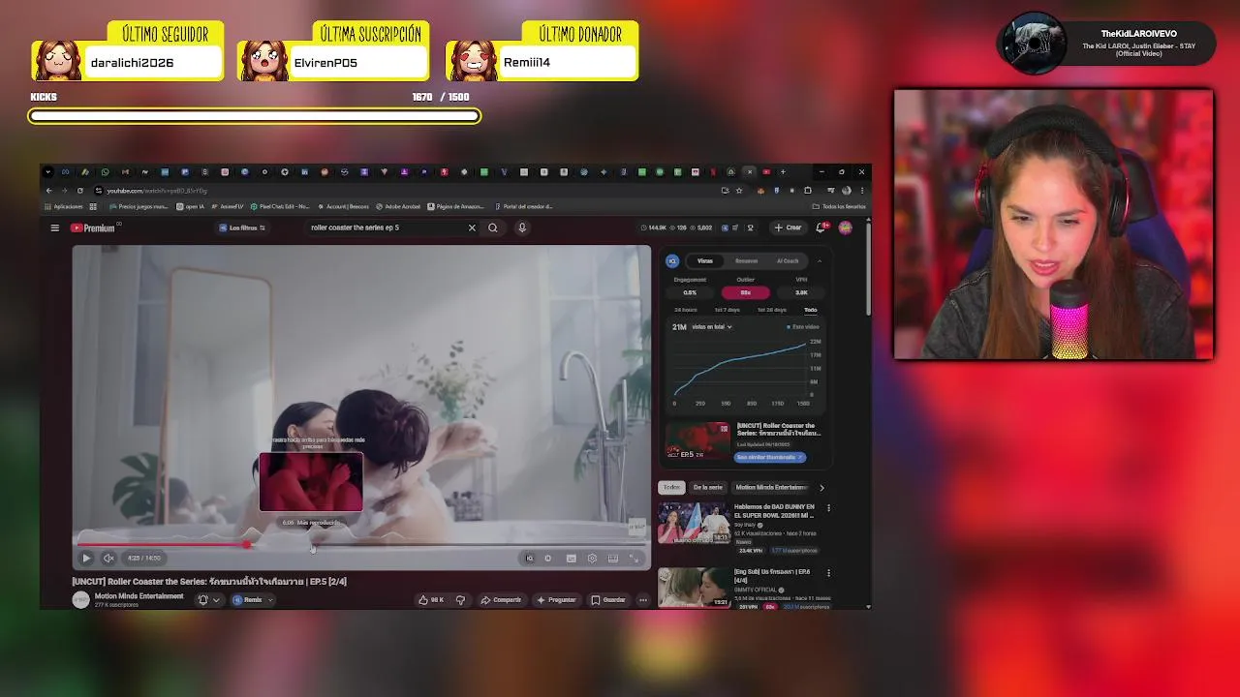The width and height of the screenshot is (1240, 697).
Task: Open the Crear button
Action: click(788, 227)
